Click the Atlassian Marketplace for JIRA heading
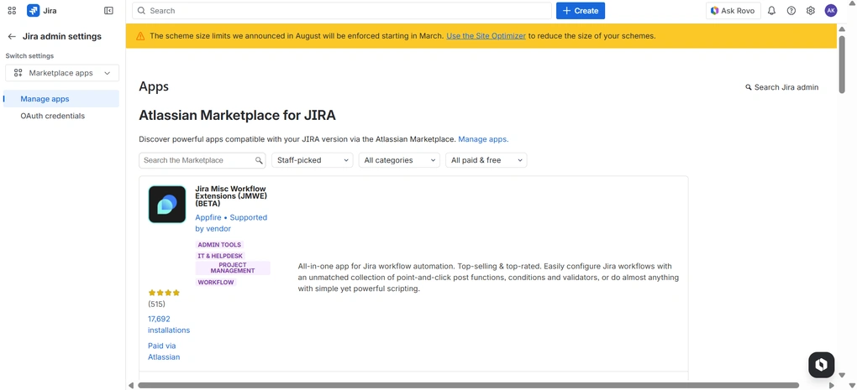 point(237,116)
